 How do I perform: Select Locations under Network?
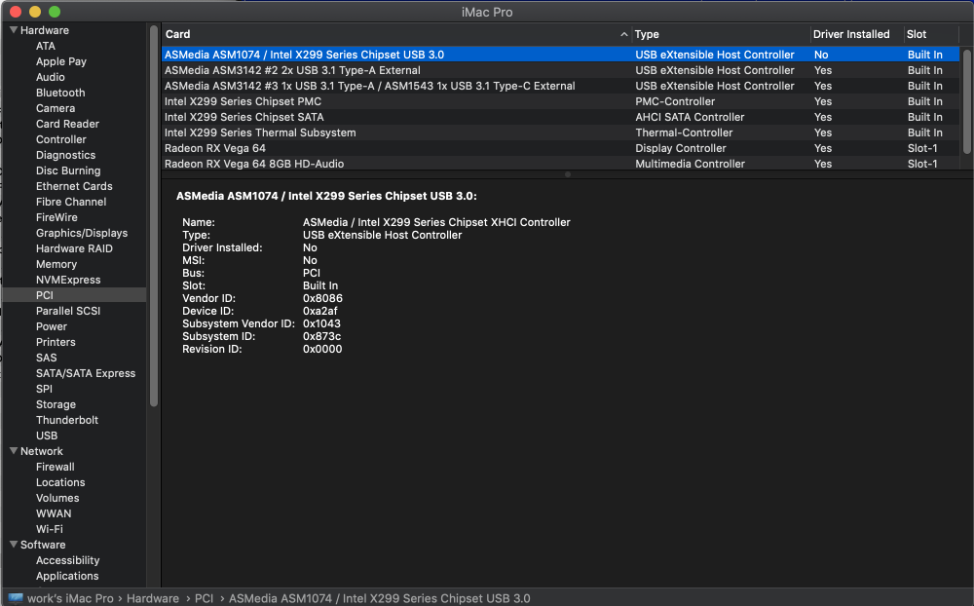click(60, 482)
